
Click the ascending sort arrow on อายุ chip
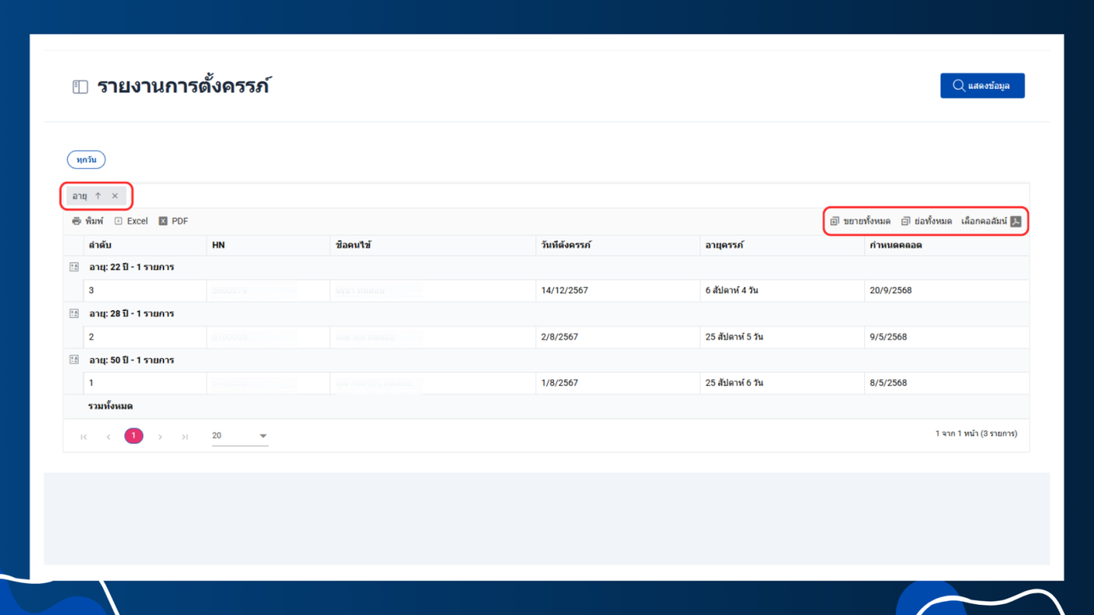pos(98,196)
